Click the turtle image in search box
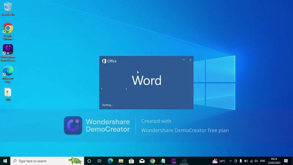This screenshot has height=165, width=293. 75,161
